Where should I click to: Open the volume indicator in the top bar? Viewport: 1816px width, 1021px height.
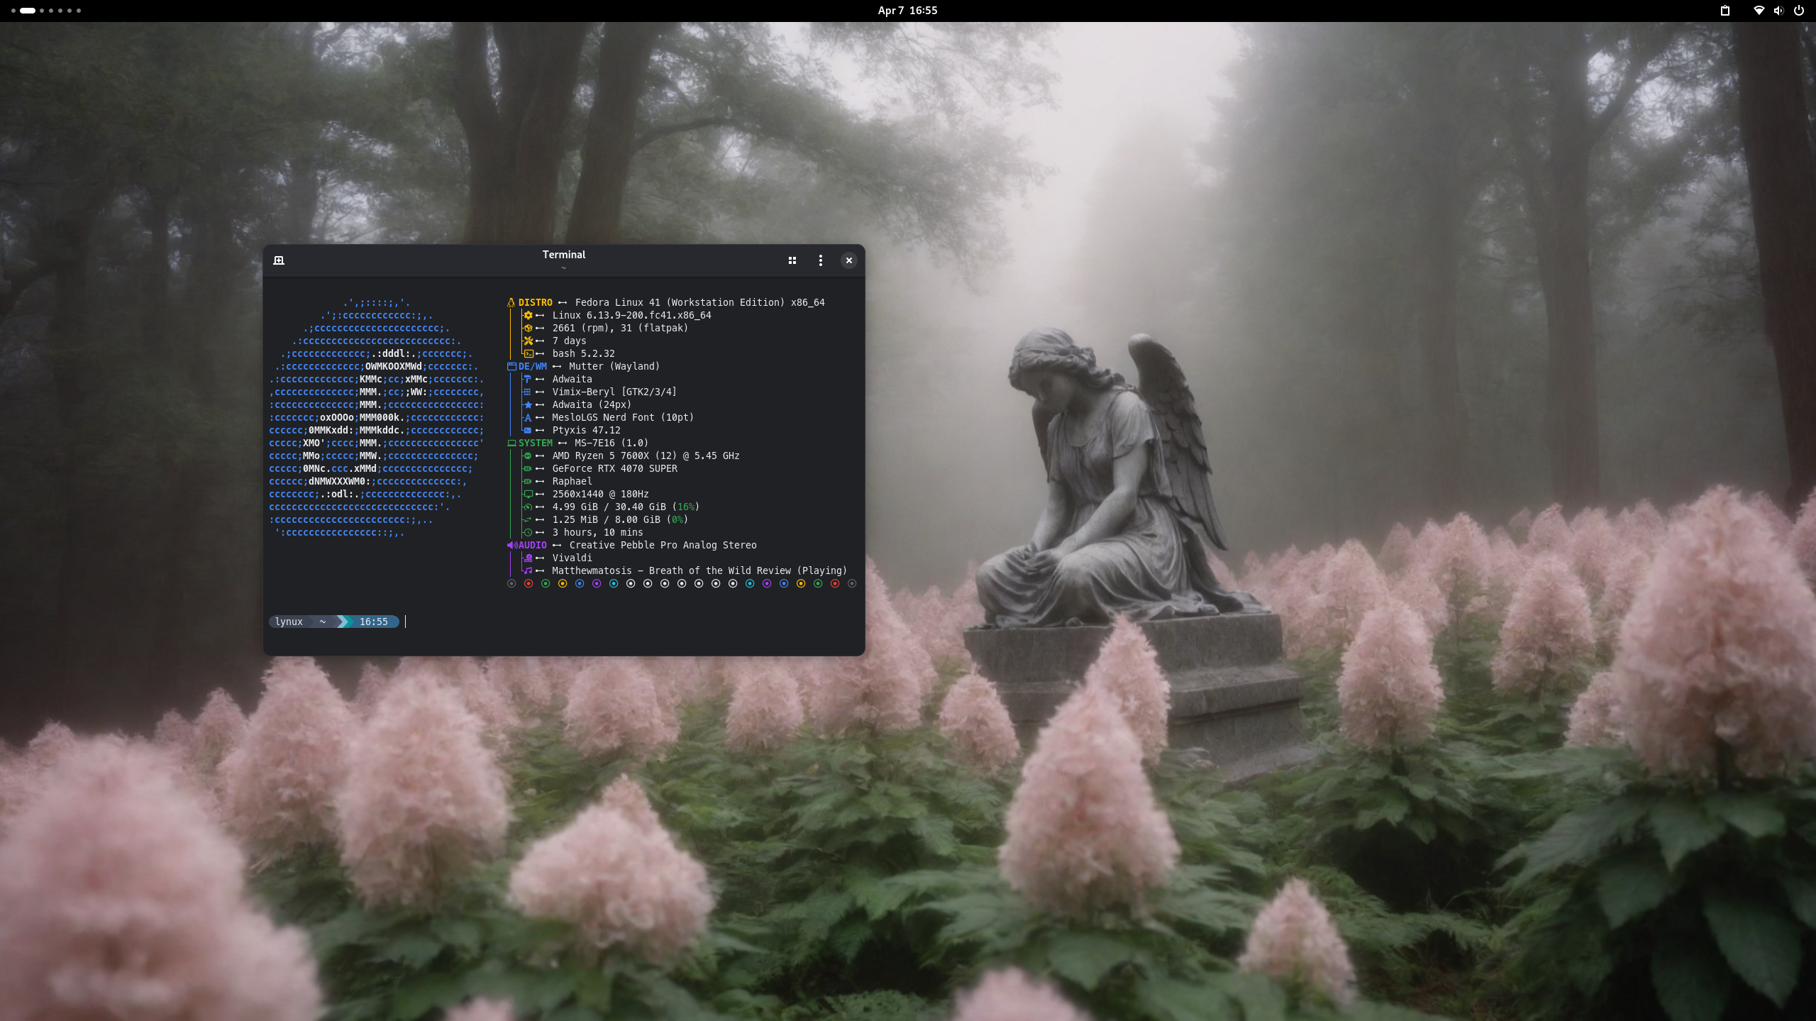point(1778,11)
